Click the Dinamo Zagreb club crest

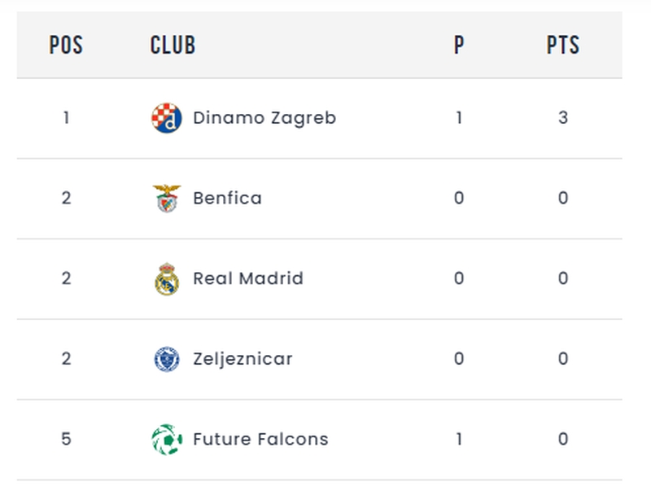coord(167,118)
